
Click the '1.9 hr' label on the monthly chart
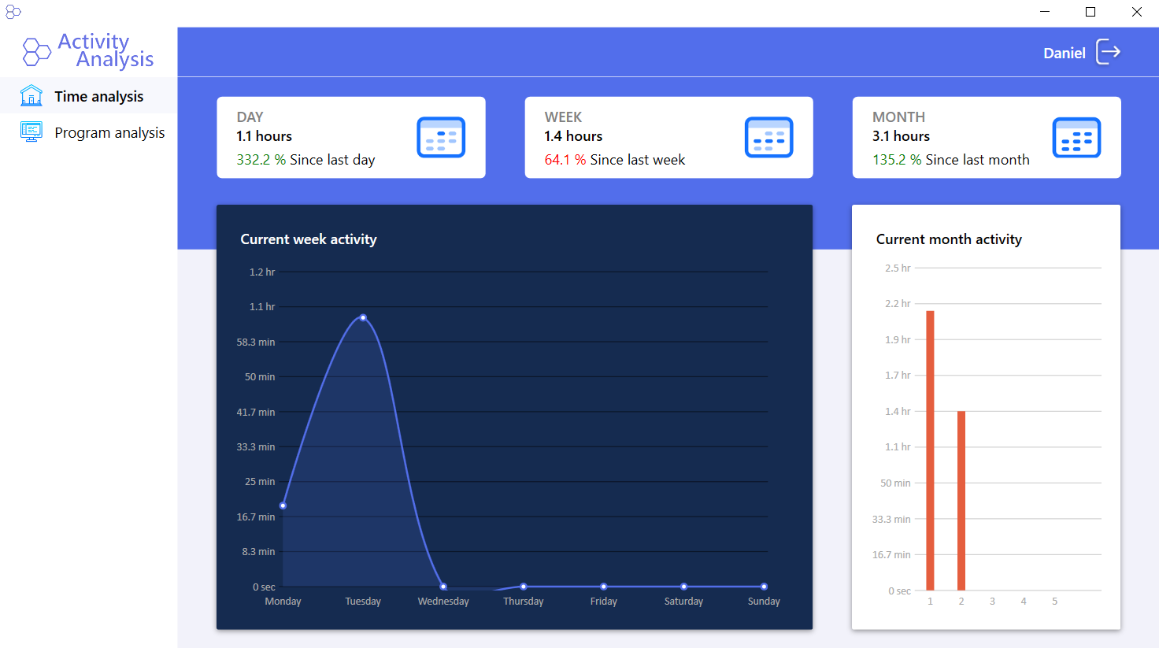click(898, 339)
